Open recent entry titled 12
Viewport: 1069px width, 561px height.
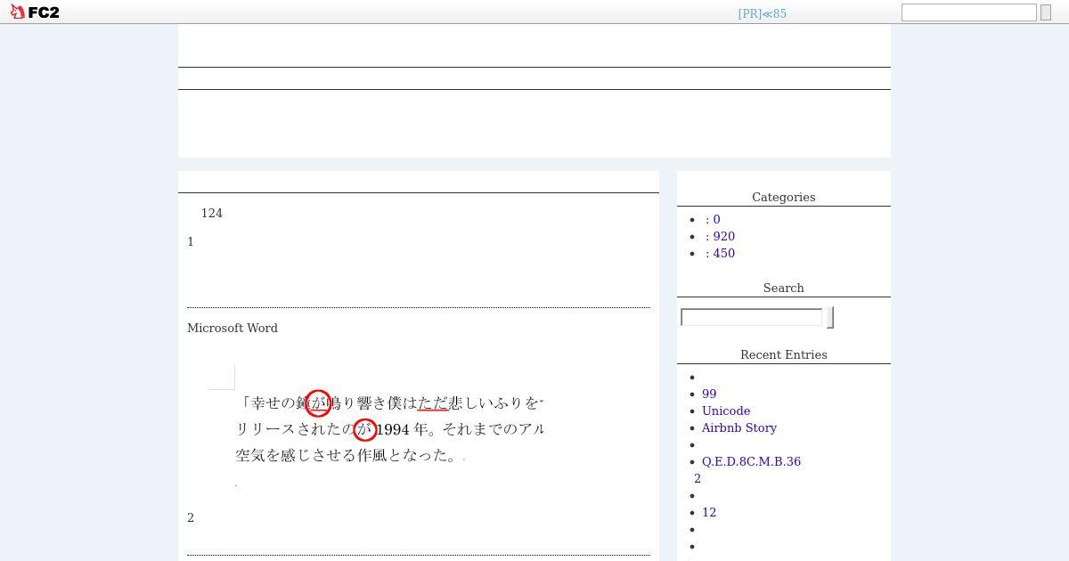pyautogui.click(x=709, y=512)
